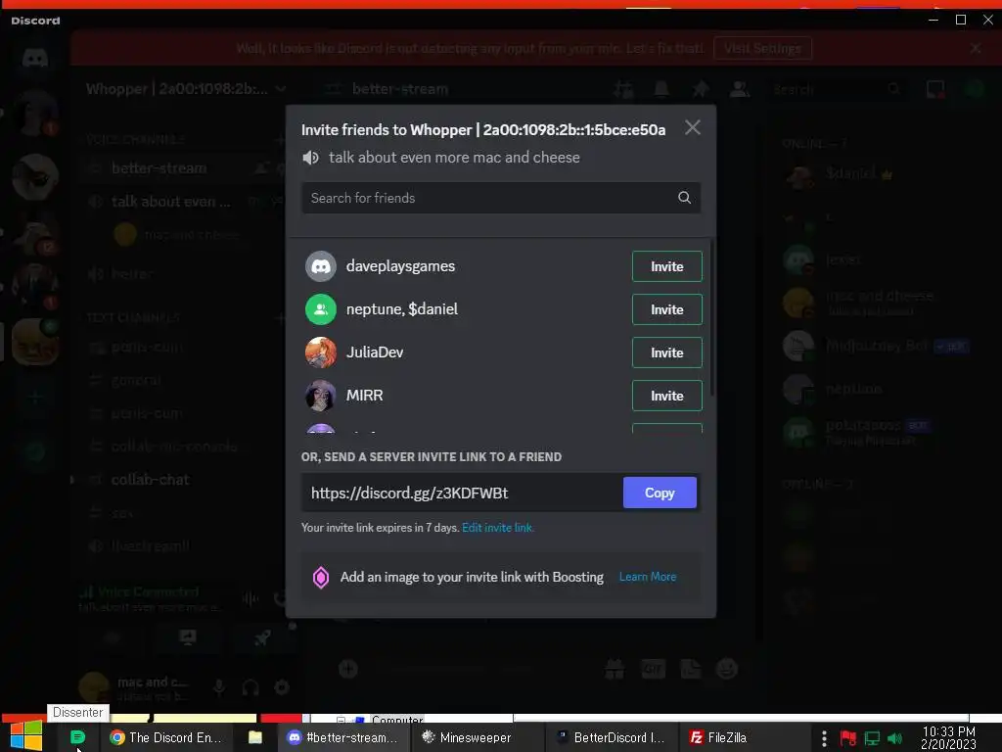Focus the Search for friends field
The width and height of the screenshot is (1002, 752).
pyautogui.click(x=501, y=198)
